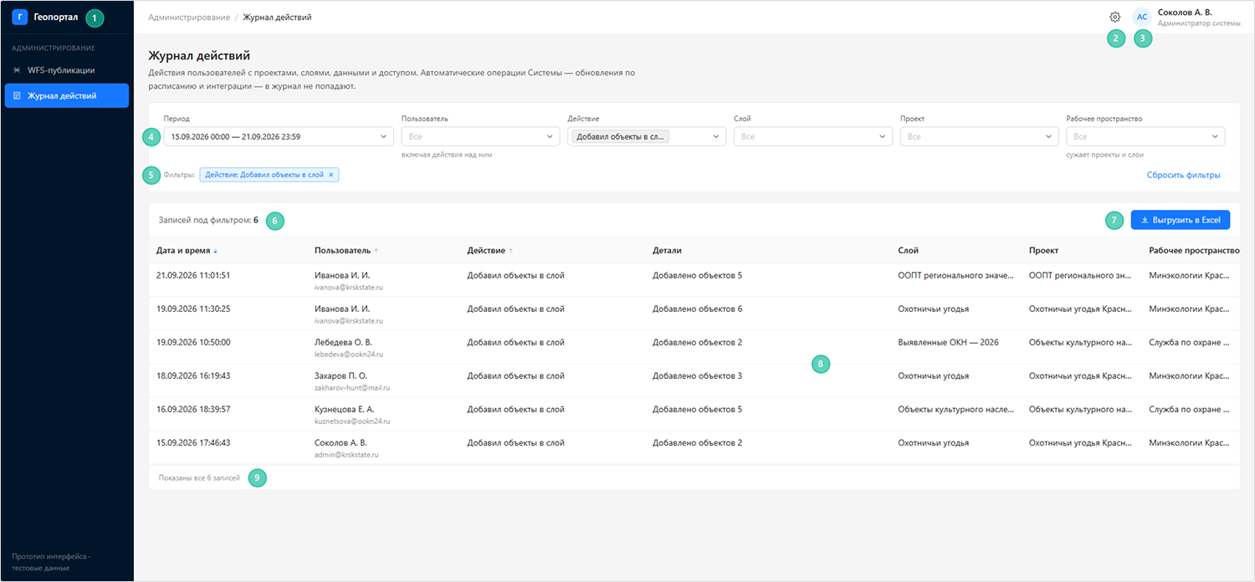Click the sort arrow beside Действие column header
The width and height of the screenshot is (1255, 582).
tap(511, 251)
